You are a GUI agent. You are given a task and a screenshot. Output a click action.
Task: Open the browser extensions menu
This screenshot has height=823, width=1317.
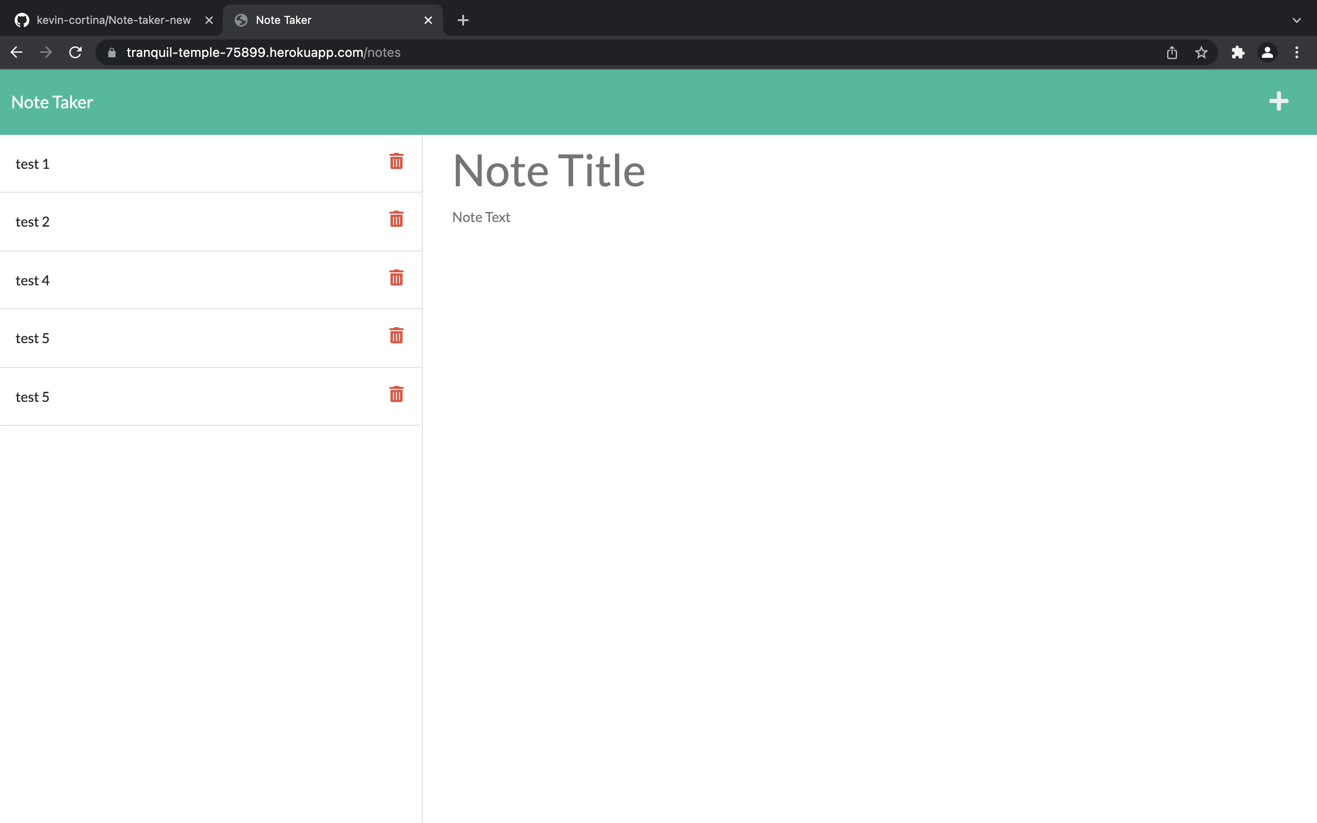1238,52
